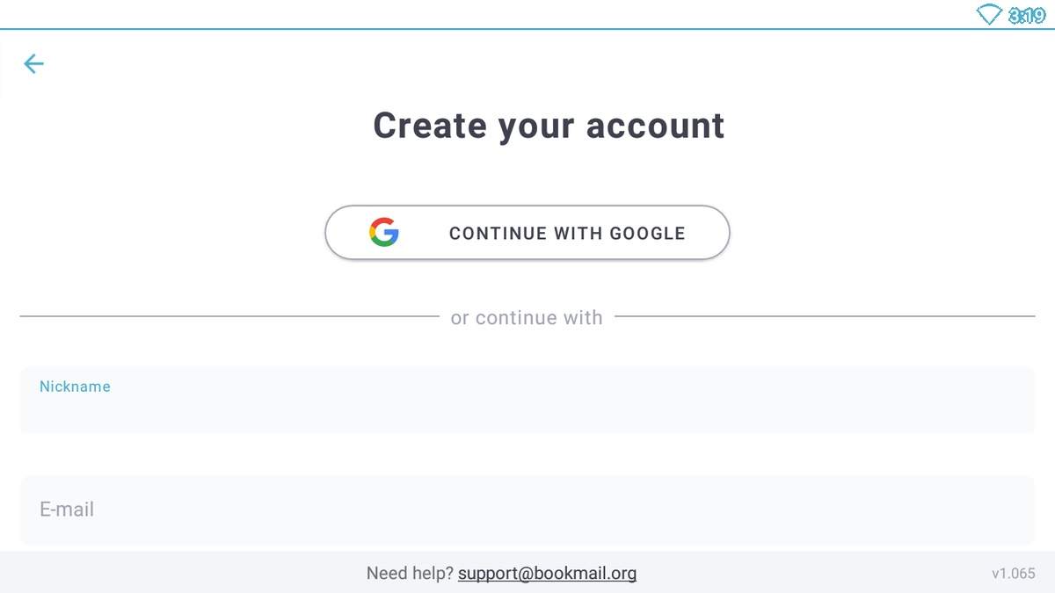Sign up via CONTINUE WITH GOOGLE button
Image resolution: width=1055 pixels, height=593 pixels.
pyautogui.click(x=527, y=233)
